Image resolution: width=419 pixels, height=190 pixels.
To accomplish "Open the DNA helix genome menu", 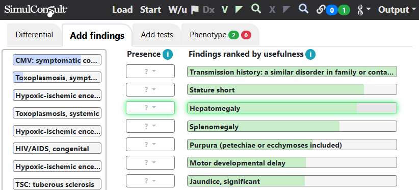I will pyautogui.click(x=363, y=10).
